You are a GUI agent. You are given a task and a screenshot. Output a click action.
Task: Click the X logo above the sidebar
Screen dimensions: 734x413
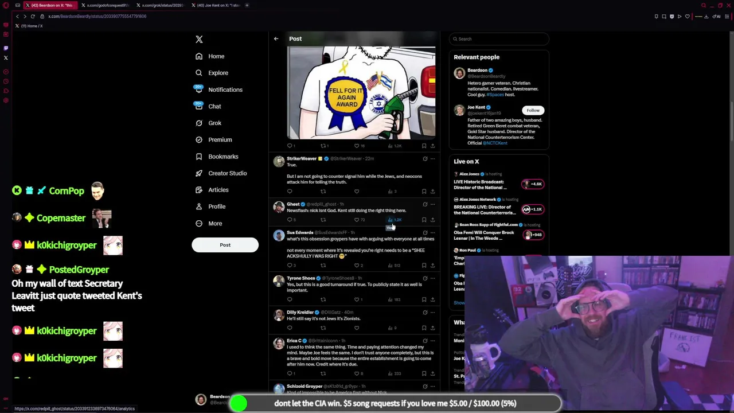[199, 39]
